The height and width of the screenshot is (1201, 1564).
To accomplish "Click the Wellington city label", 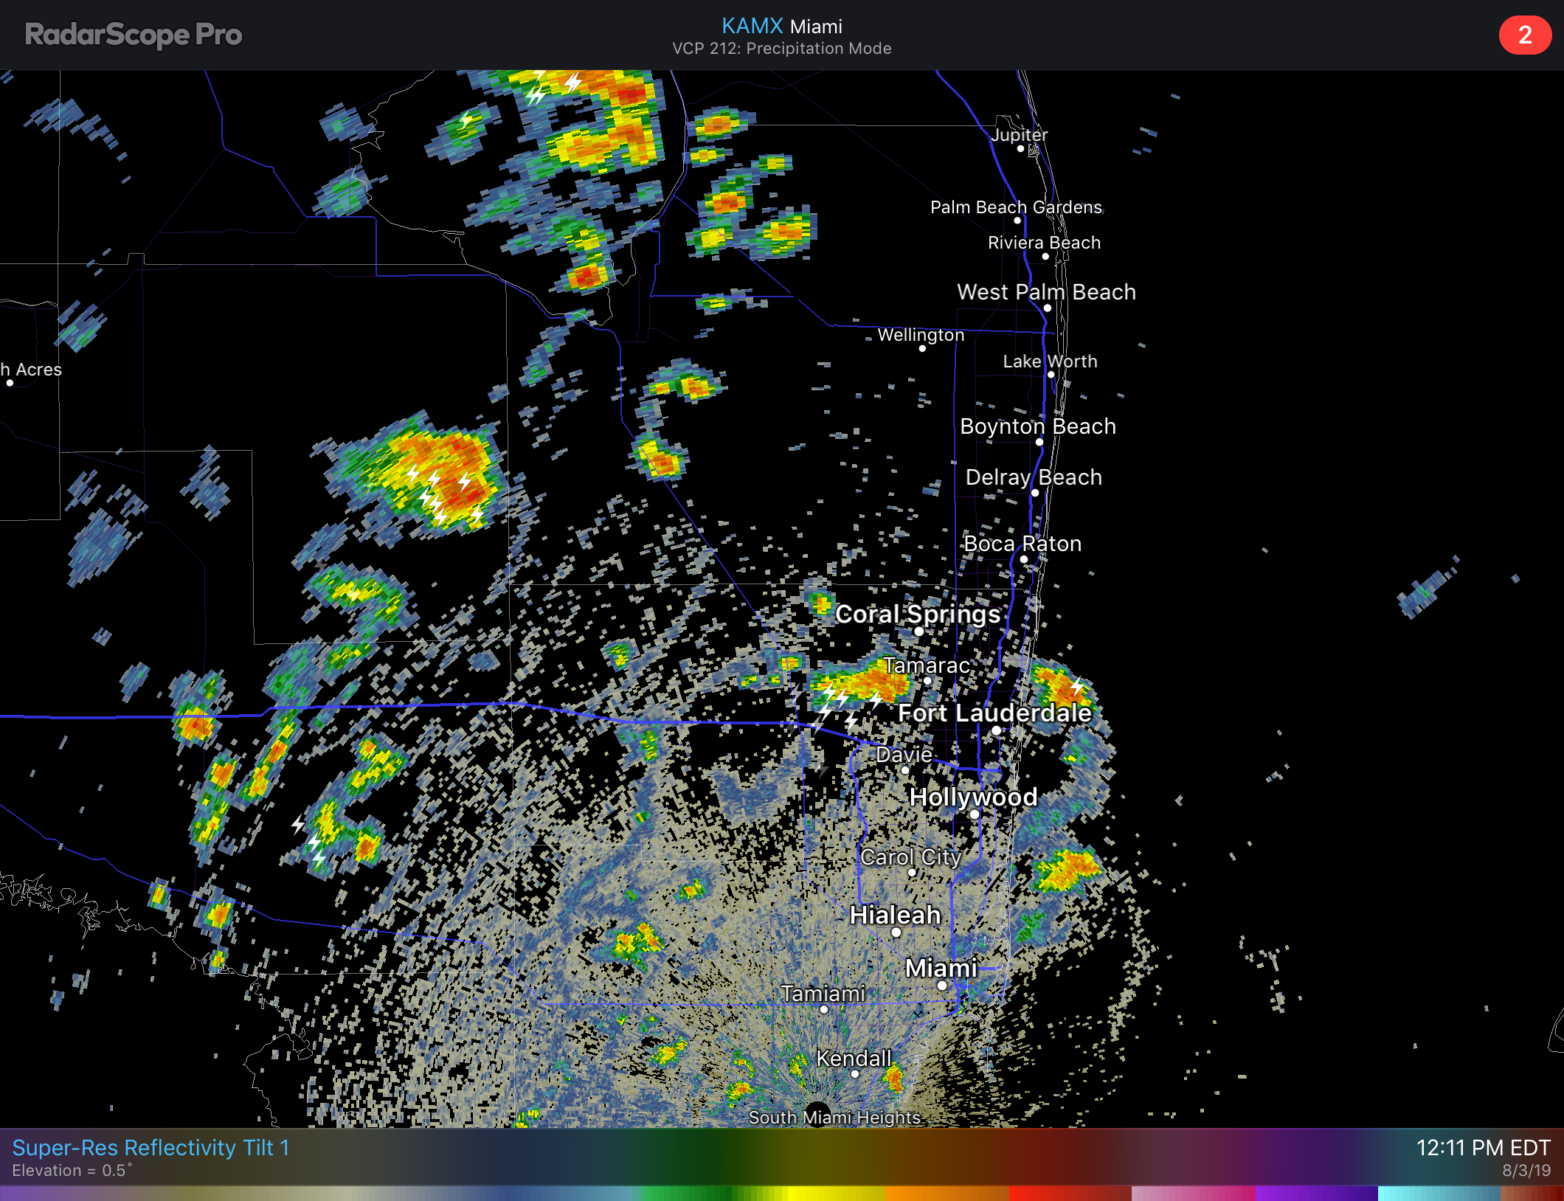I will click(920, 335).
